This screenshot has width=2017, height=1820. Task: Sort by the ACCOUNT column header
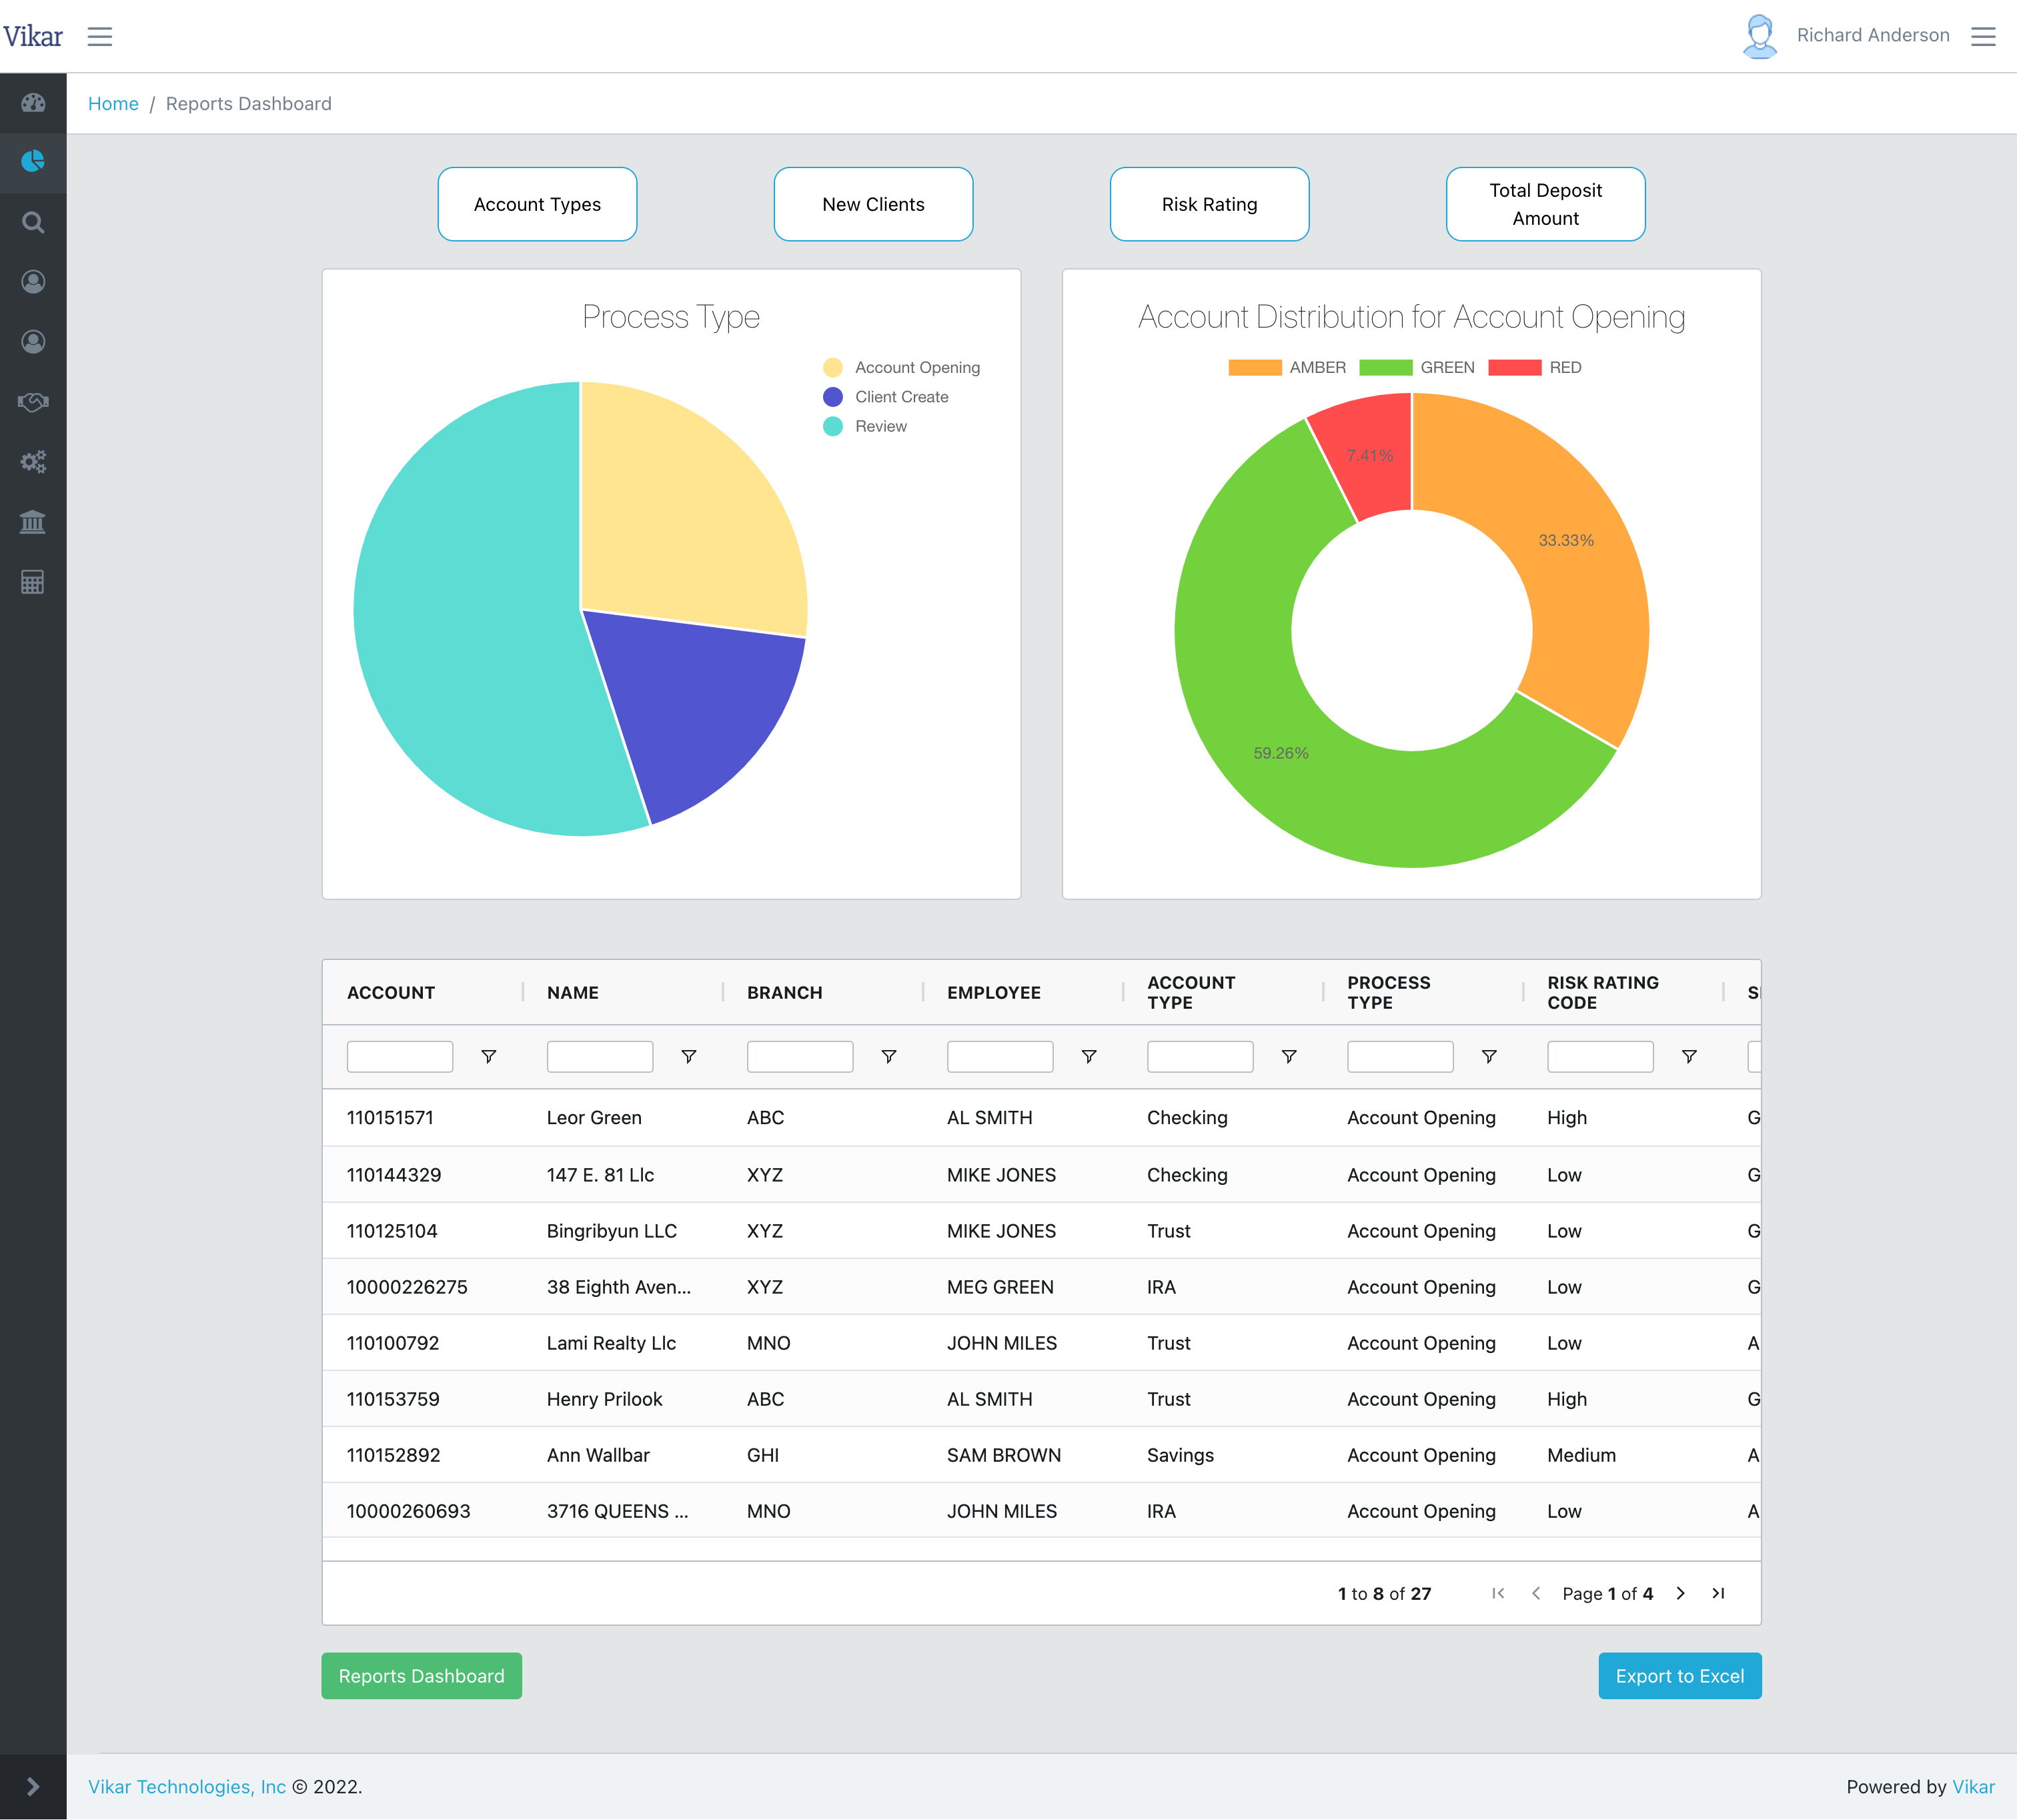[x=391, y=993]
